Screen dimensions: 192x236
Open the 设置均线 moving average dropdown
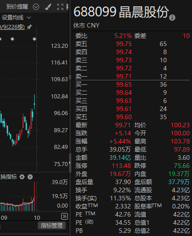click(x=16, y=18)
